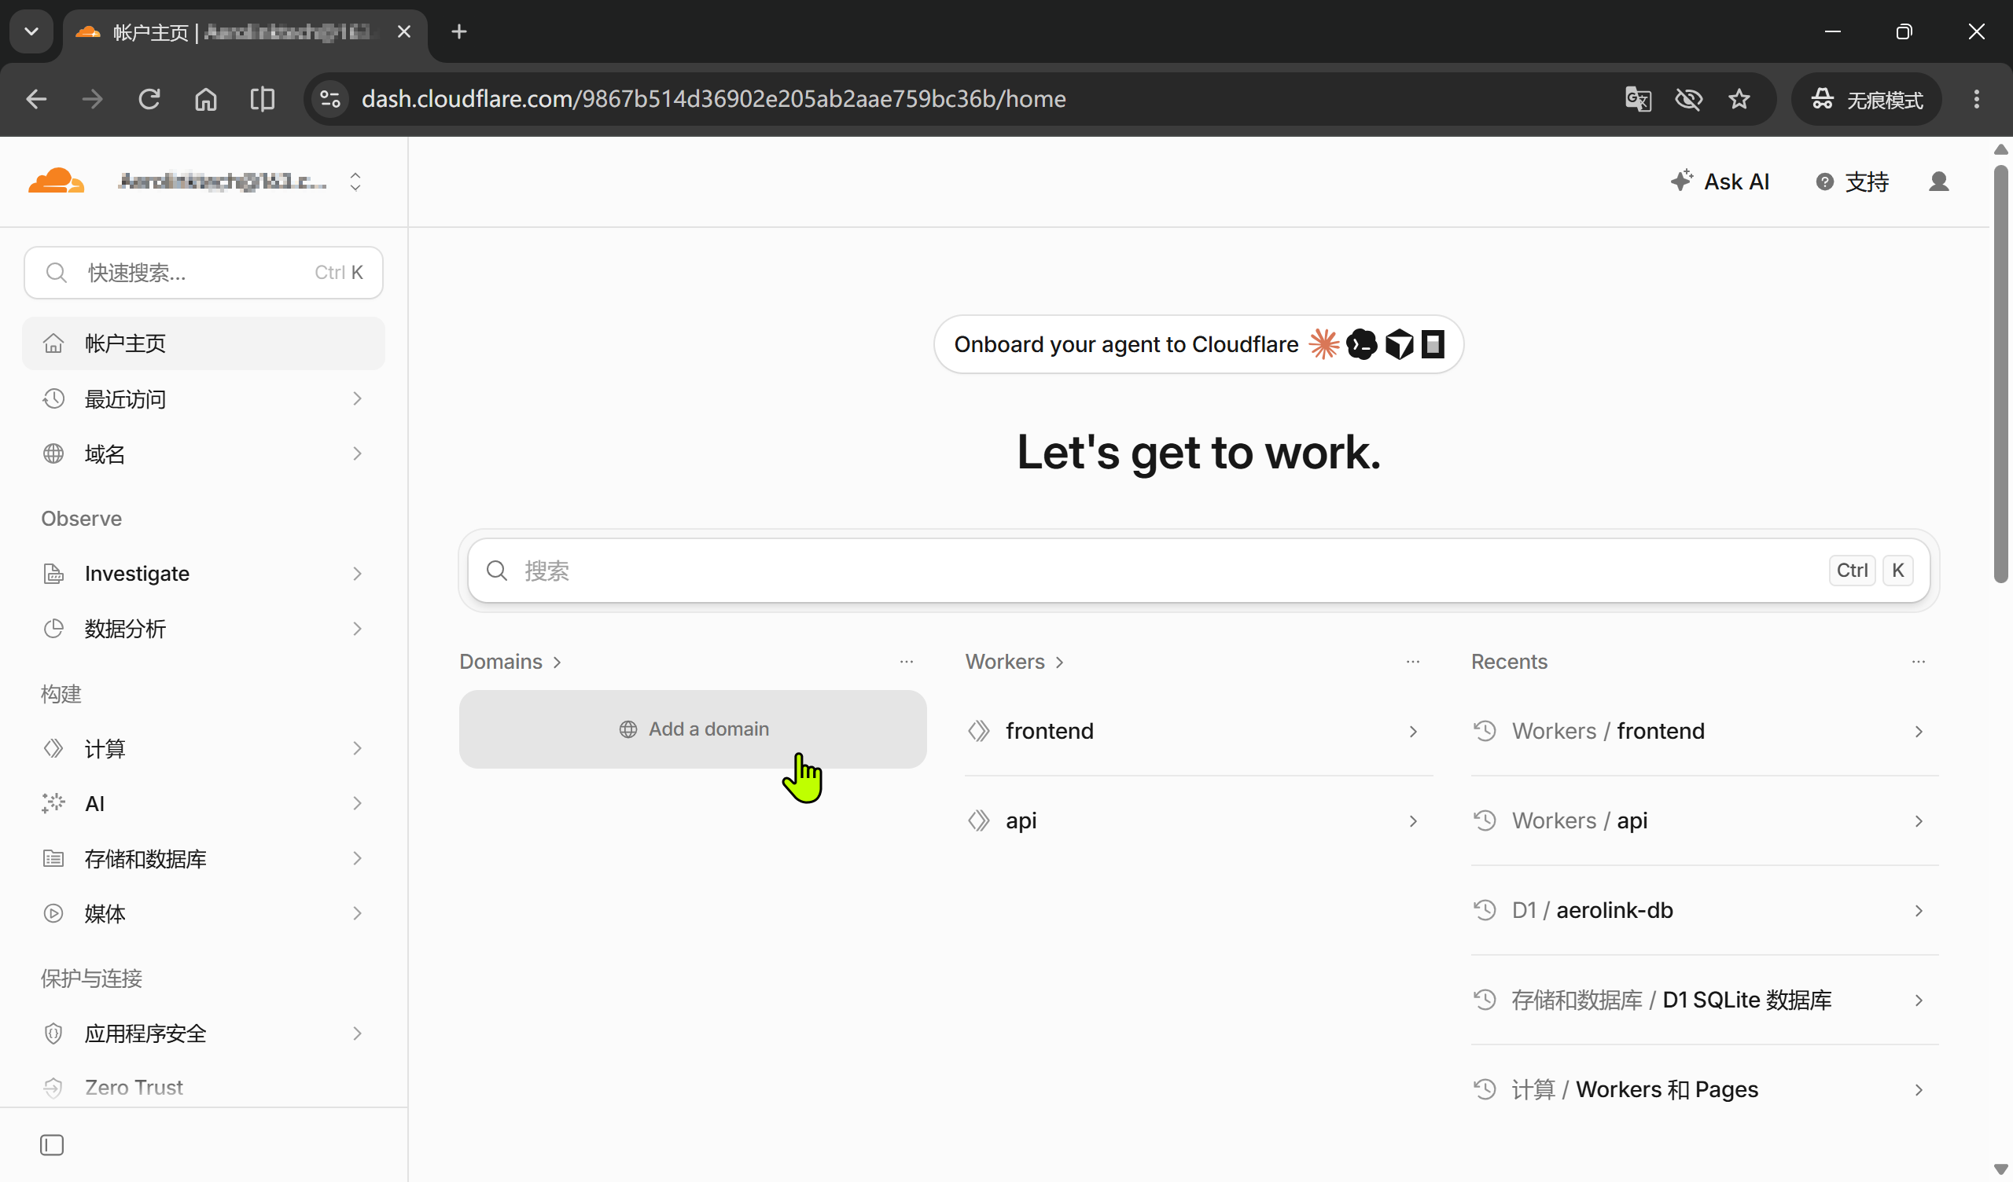Viewport: 2013px width, 1182px height.
Task: Close the 帐户主页 browser tab
Action: tap(404, 32)
